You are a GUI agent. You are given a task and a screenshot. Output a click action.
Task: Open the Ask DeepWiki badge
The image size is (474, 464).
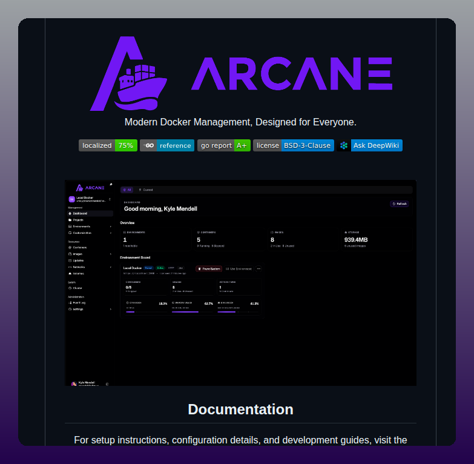369,145
